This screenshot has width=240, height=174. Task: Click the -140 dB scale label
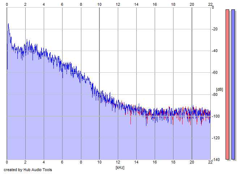pyautogui.click(x=215, y=160)
